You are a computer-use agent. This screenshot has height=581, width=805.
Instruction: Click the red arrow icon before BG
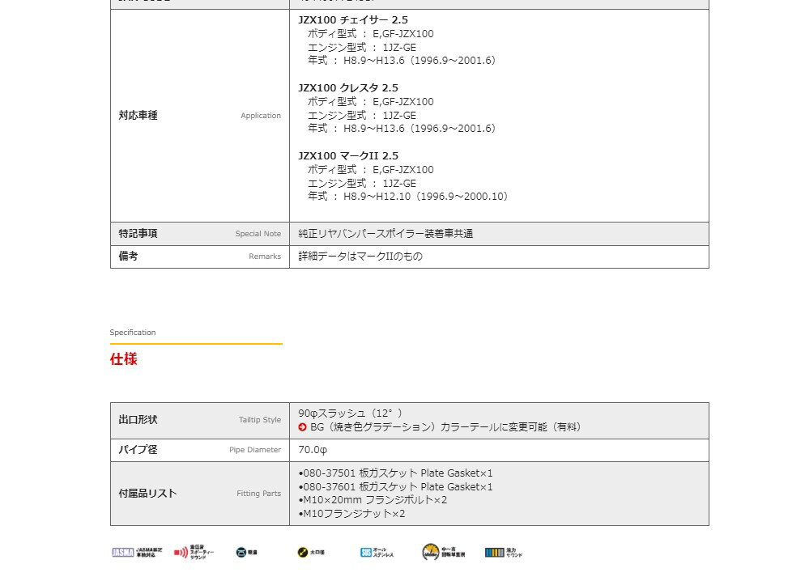(303, 427)
